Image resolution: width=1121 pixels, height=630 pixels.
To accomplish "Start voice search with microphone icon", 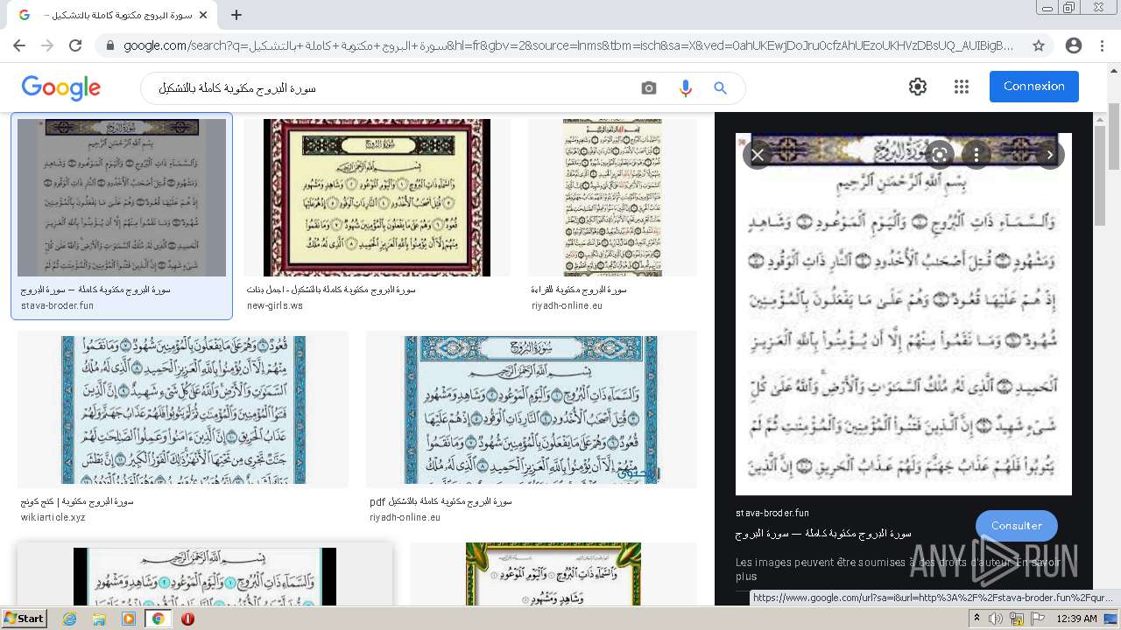I will point(685,88).
